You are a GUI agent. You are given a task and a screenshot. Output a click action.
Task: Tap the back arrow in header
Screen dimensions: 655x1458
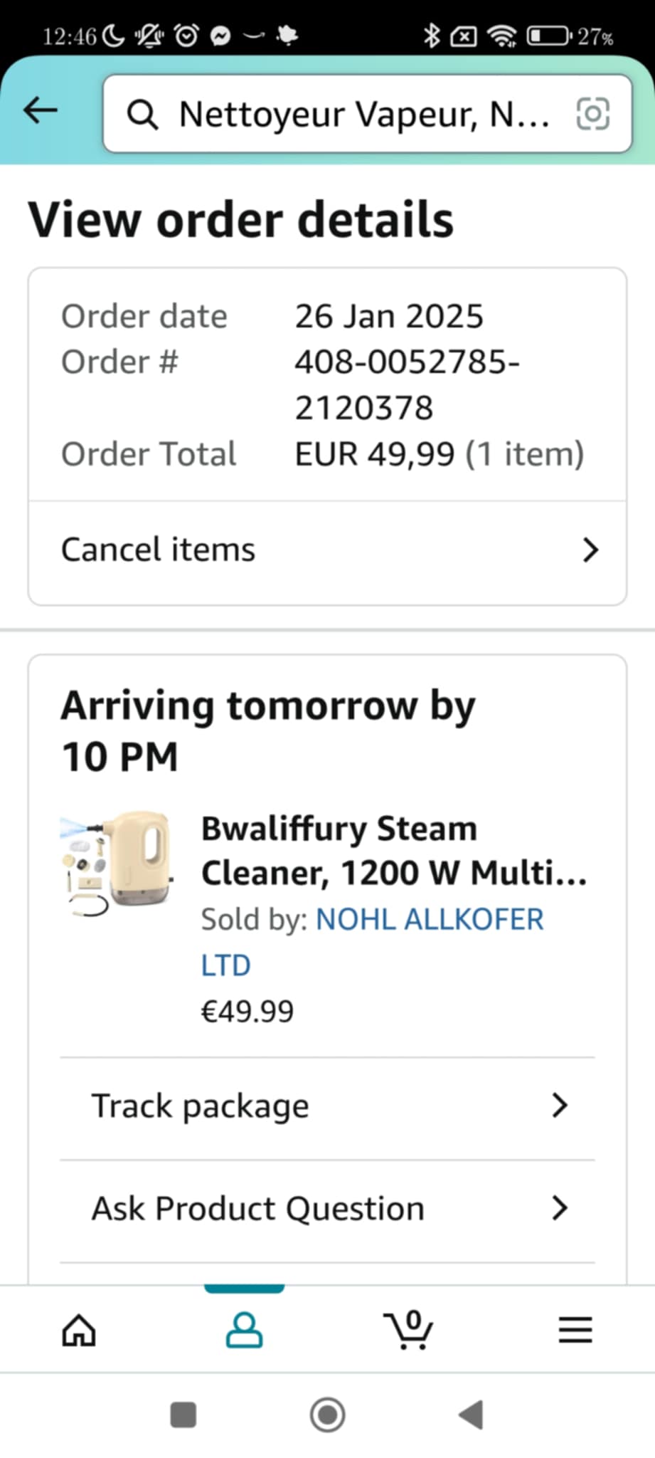coord(41,110)
